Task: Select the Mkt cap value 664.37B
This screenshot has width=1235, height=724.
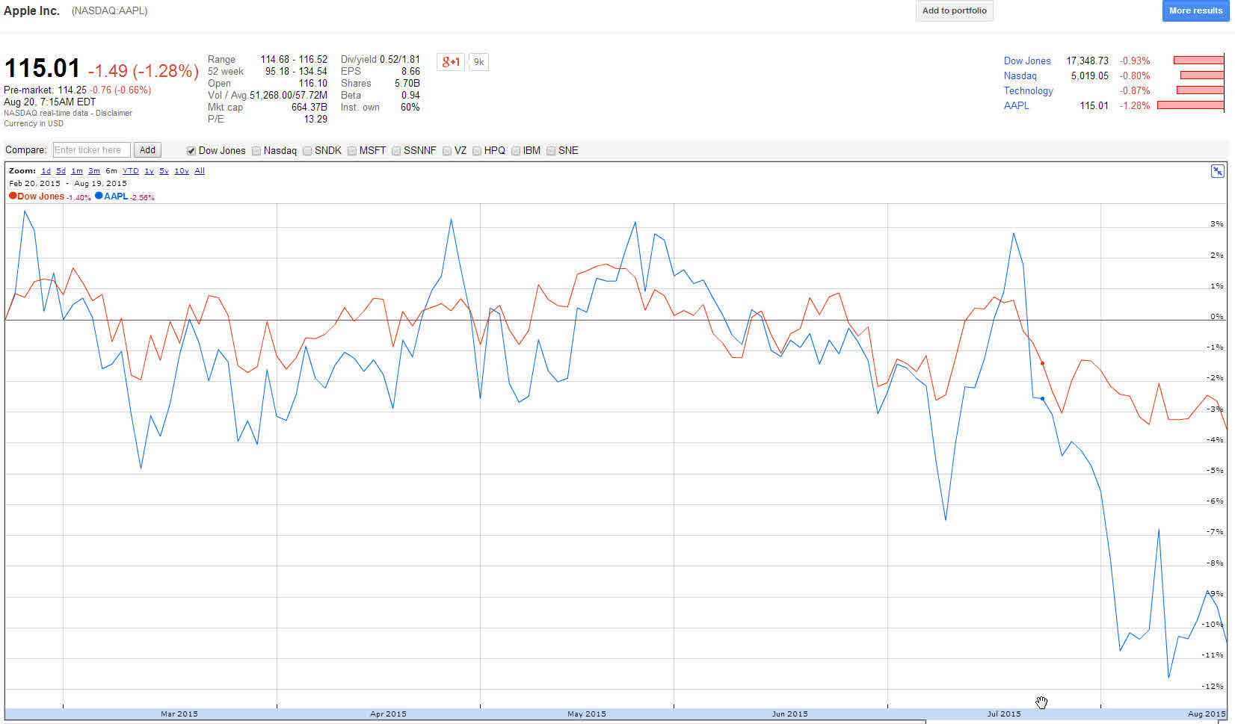Action: pos(309,108)
